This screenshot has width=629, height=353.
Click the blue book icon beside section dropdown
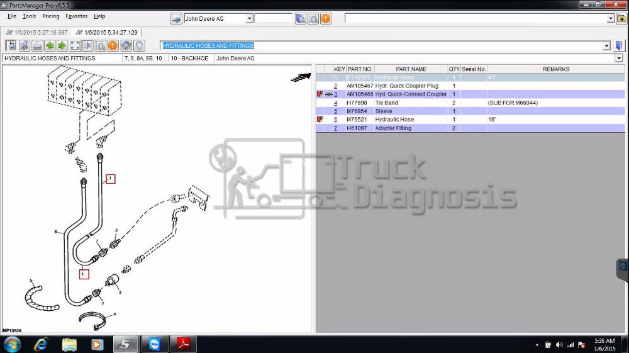[619, 45]
